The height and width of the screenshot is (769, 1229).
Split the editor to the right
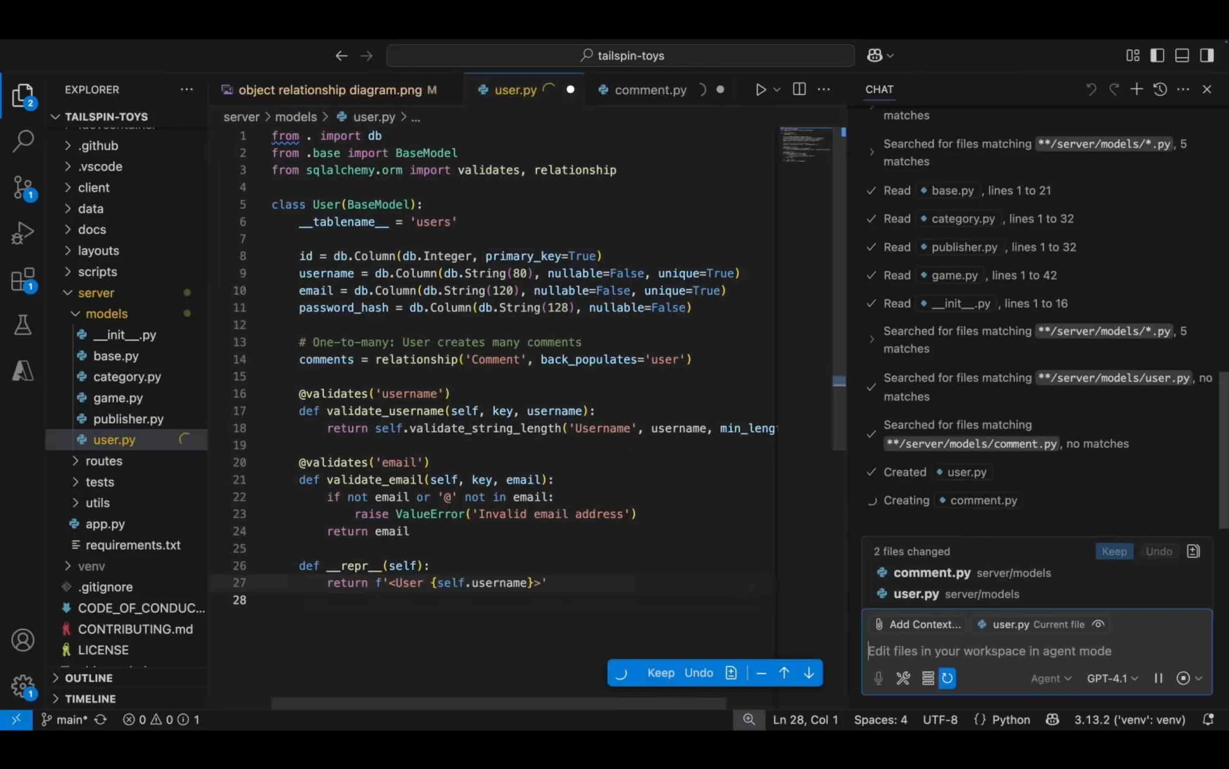(x=799, y=90)
